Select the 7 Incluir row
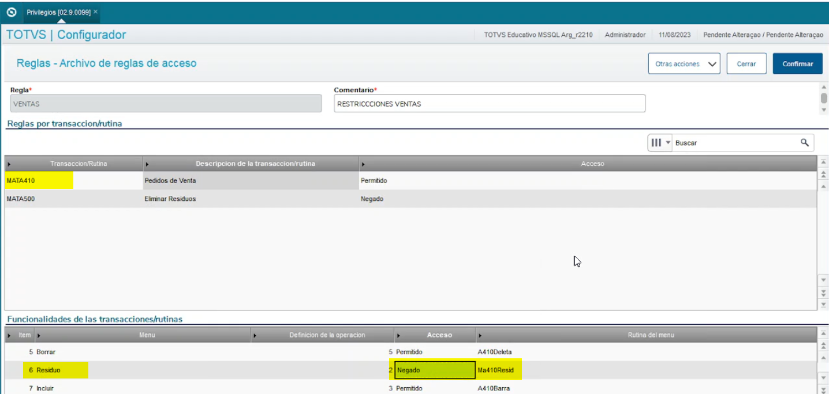 click(x=410, y=388)
